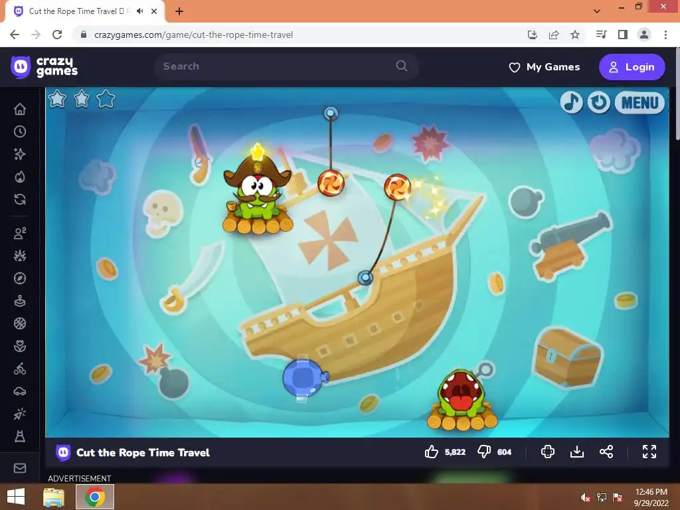Click the Home icon in sidebar
The height and width of the screenshot is (510, 680).
[20, 109]
